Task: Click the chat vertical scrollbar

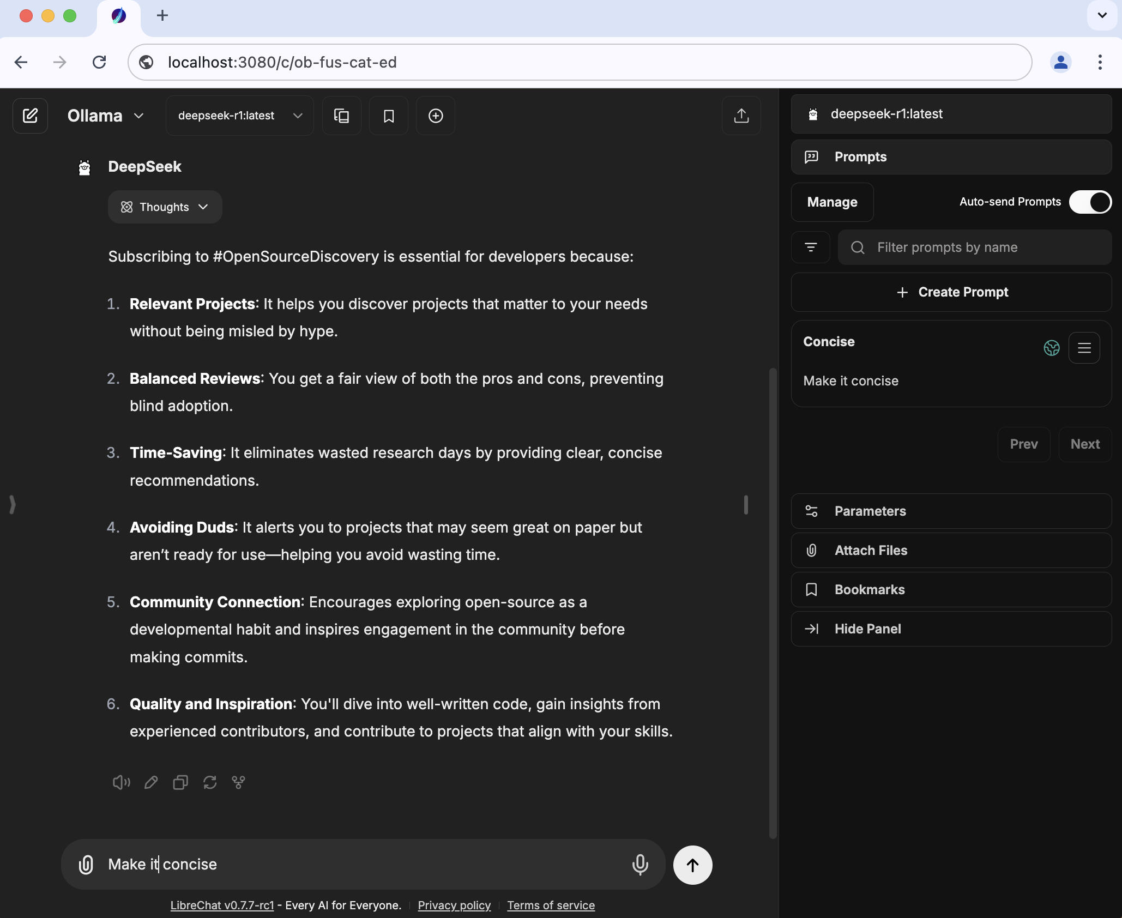Action: coord(773,600)
